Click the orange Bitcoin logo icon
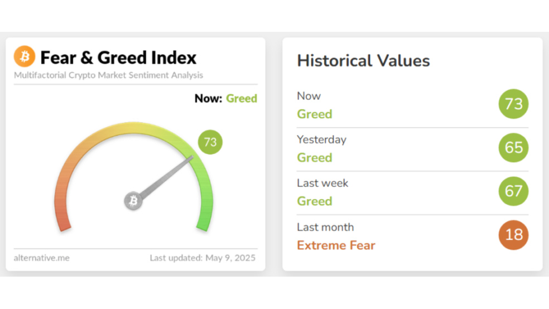Image resolution: width=549 pixels, height=309 pixels. coord(25,56)
